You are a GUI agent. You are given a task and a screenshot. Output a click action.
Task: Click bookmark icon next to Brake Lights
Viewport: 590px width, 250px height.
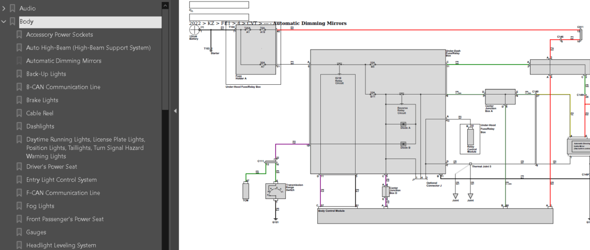[19, 100]
